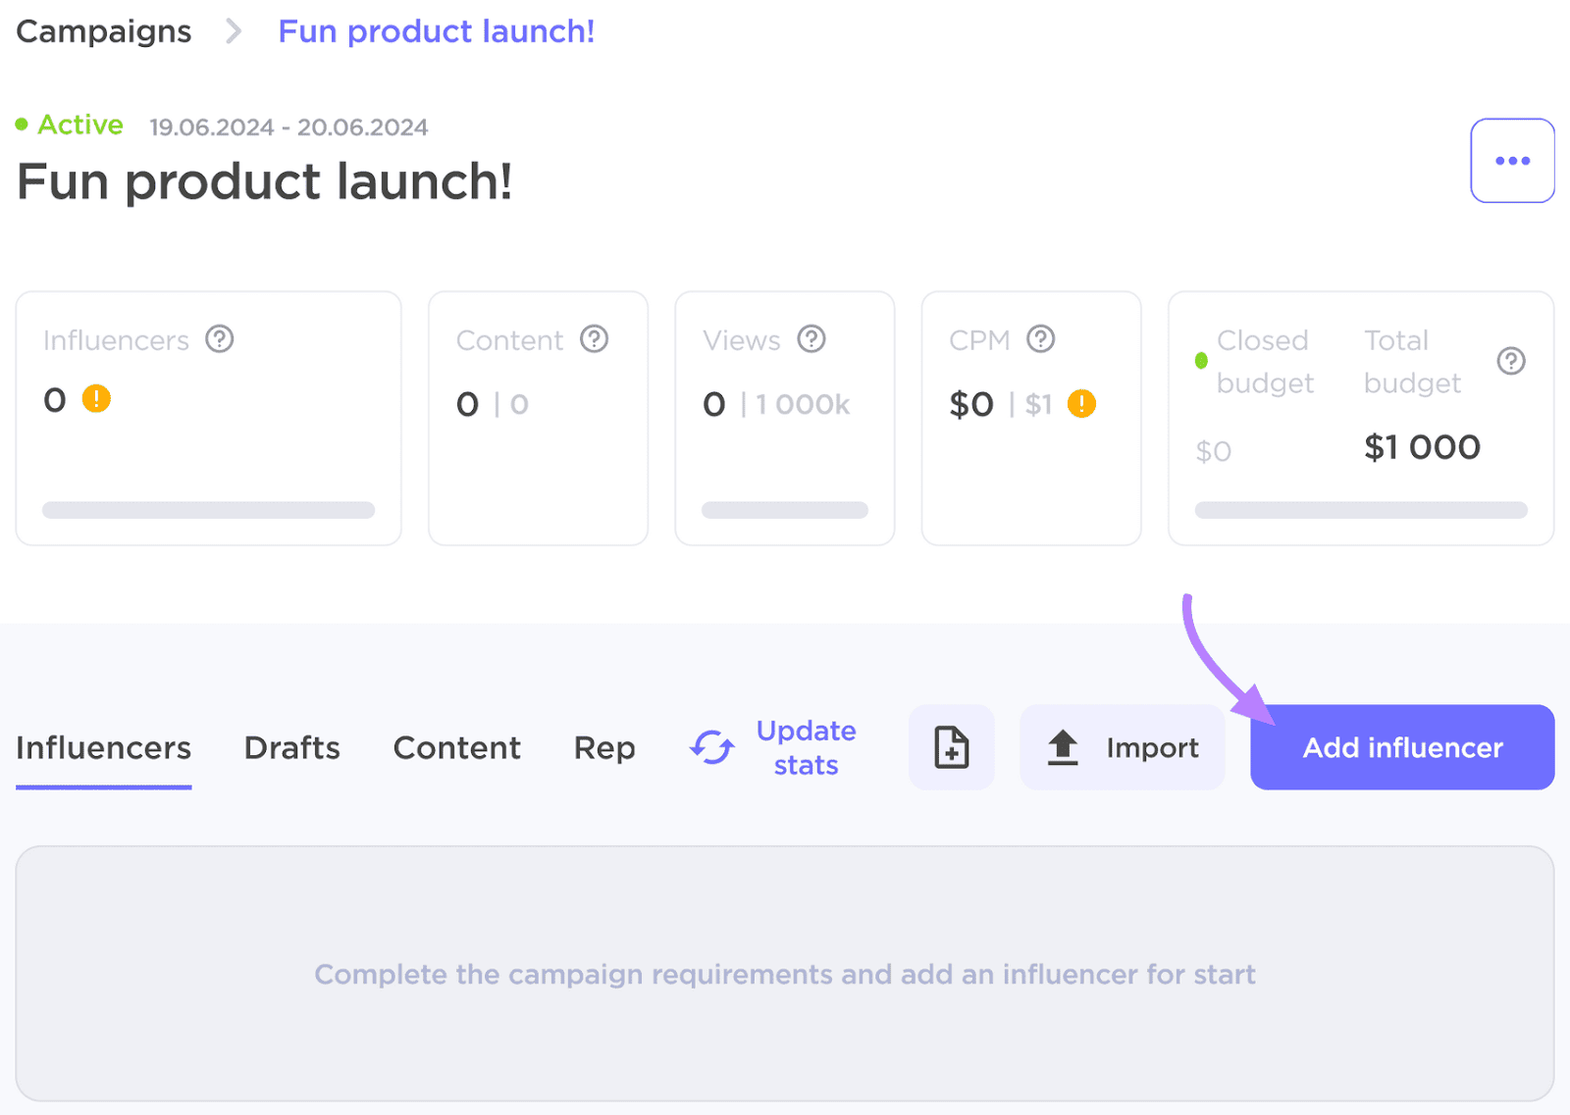This screenshot has width=1570, height=1115.
Task: Open the Update stats refresh icon
Action: pyautogui.click(x=710, y=747)
